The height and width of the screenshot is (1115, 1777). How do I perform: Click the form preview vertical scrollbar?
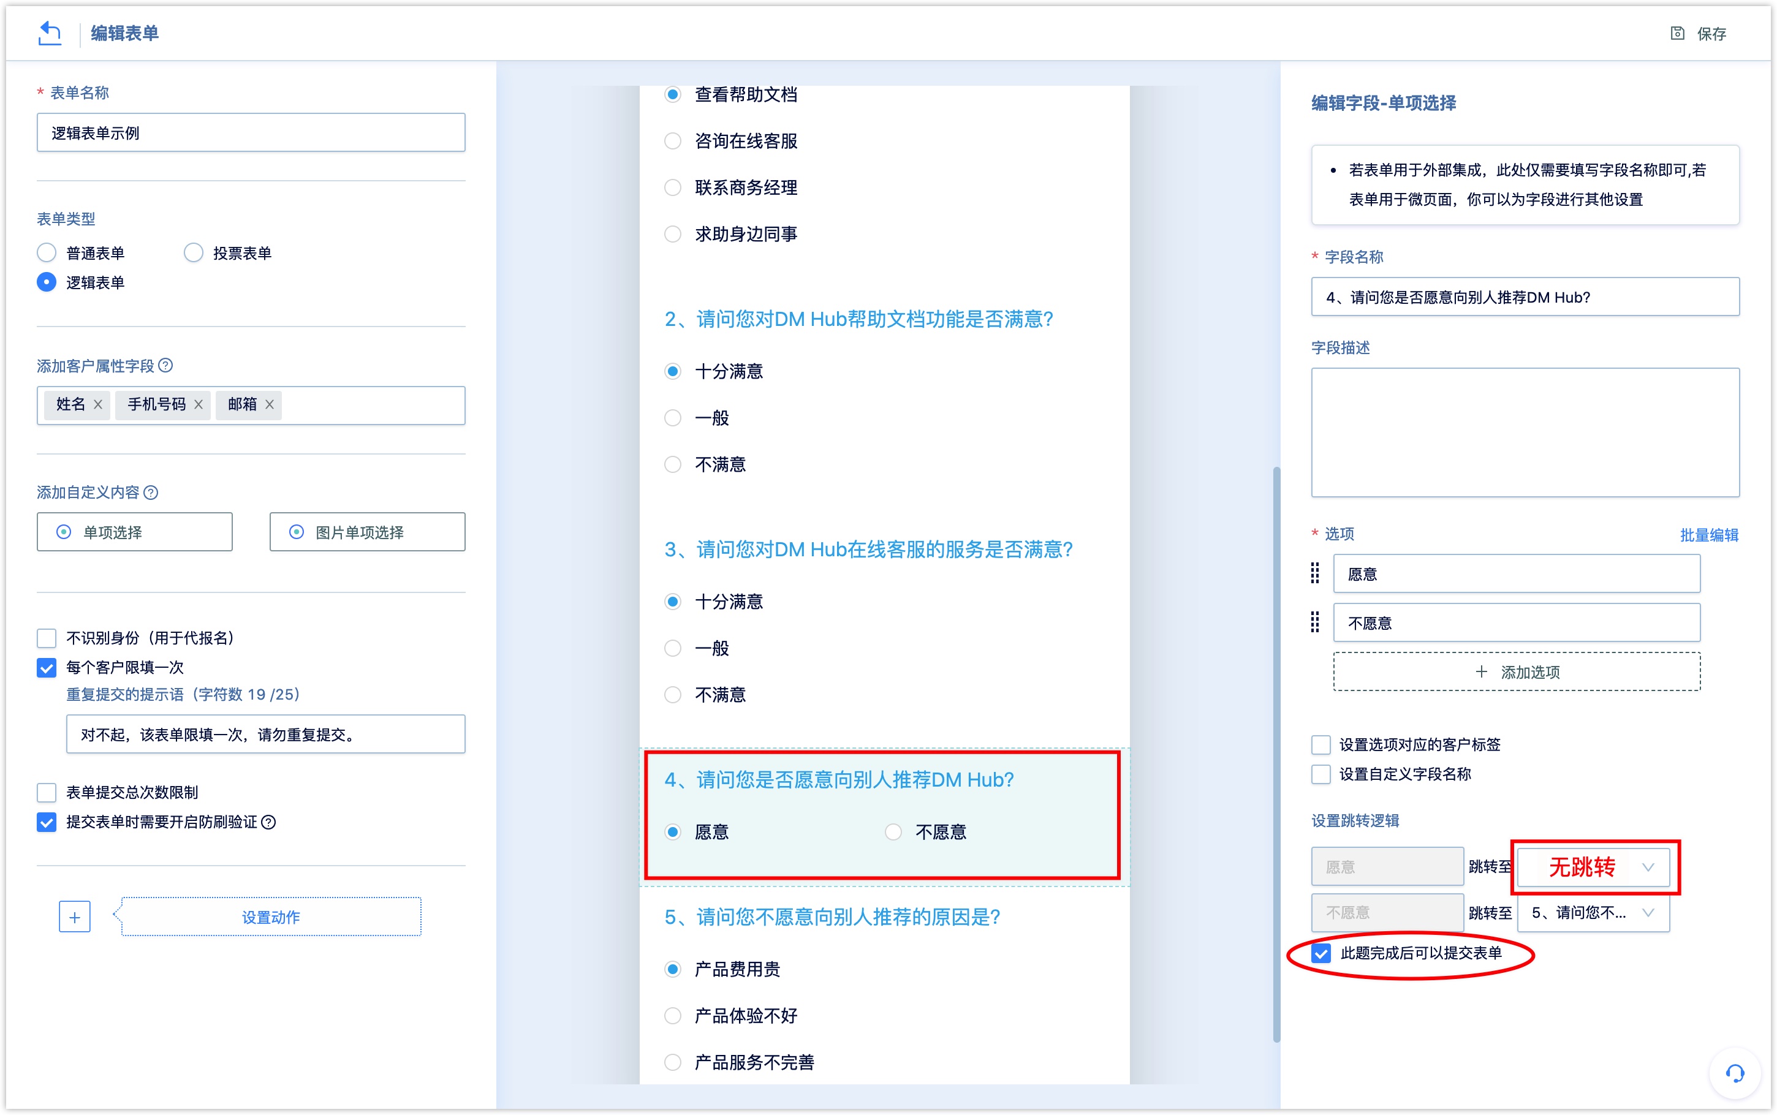pyautogui.click(x=1276, y=754)
